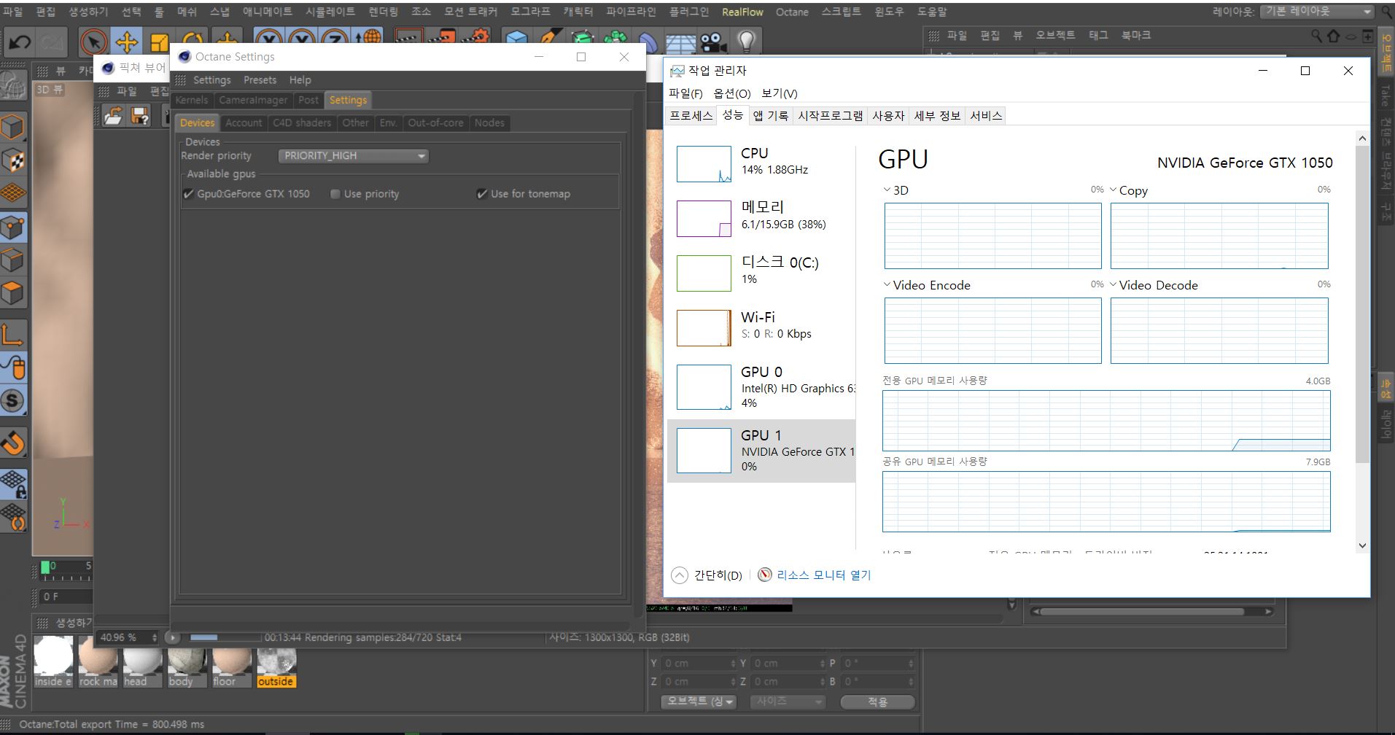This screenshot has width=1395, height=735.
Task: Open size mode dropdown in coordinates
Action: coord(788,701)
